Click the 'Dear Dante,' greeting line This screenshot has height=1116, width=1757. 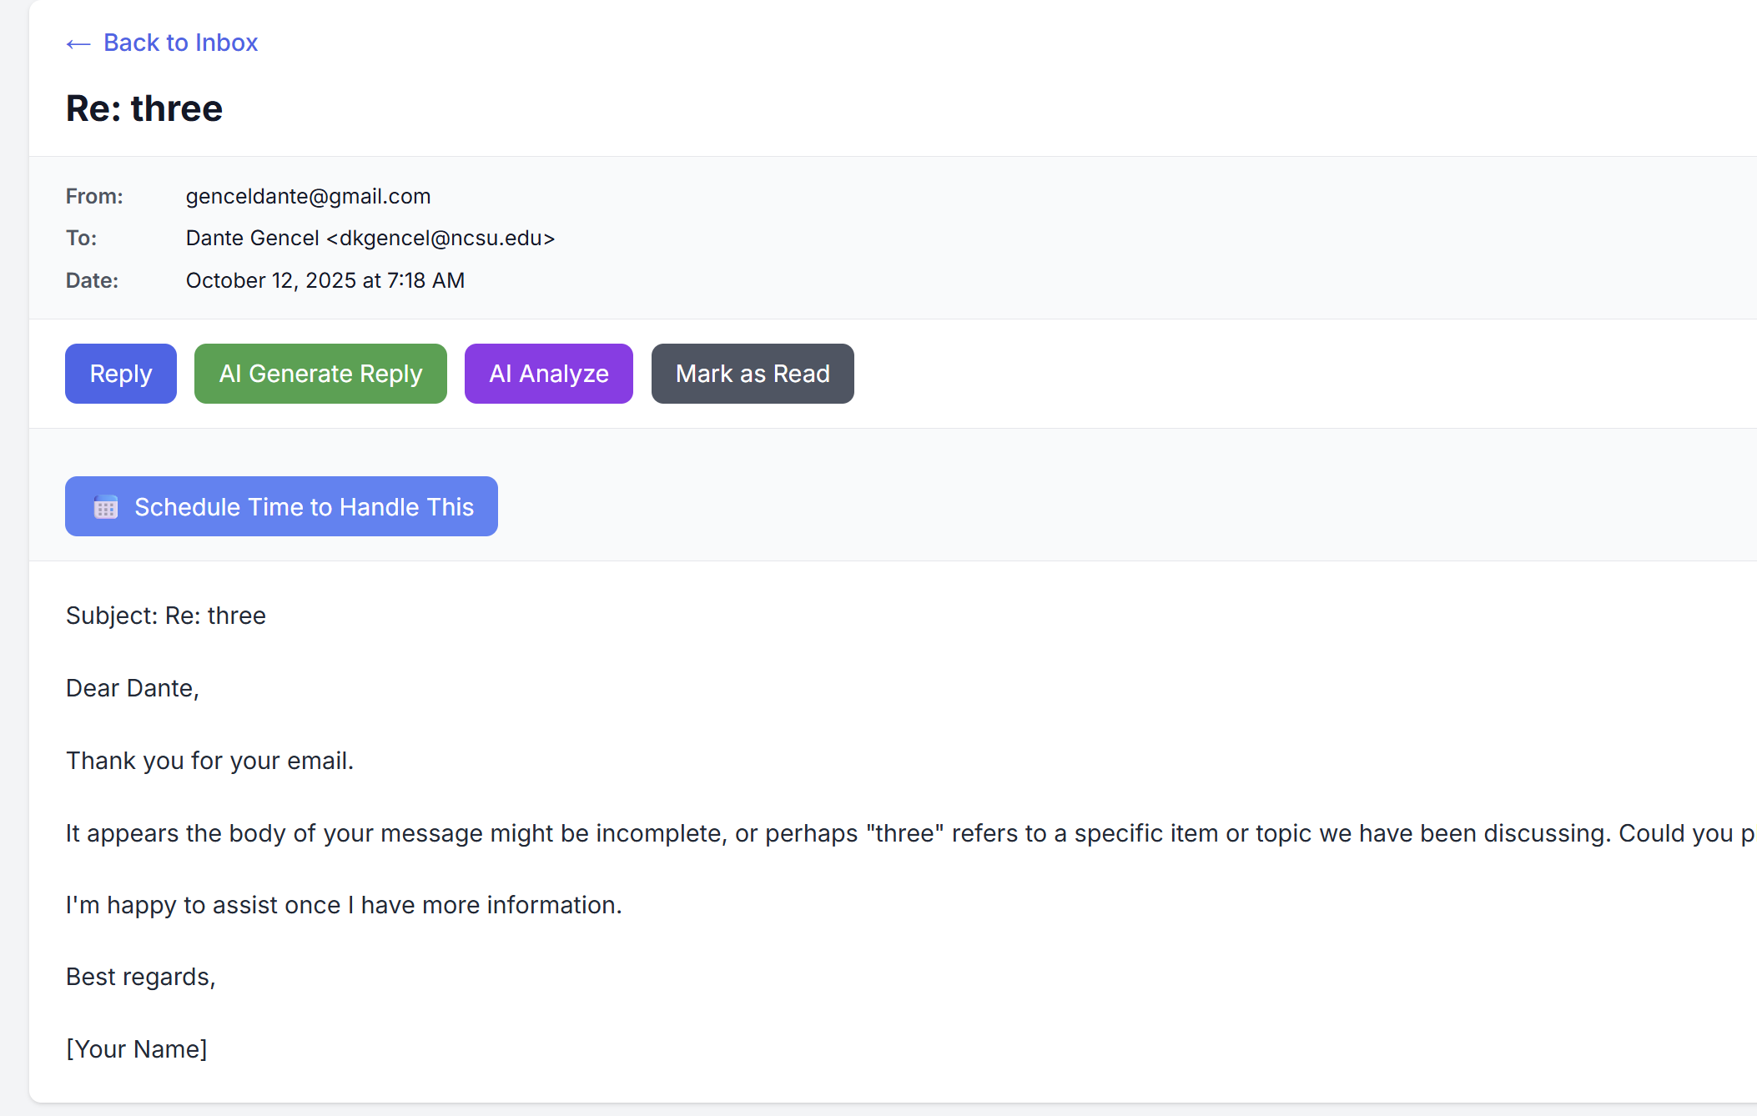tap(132, 688)
